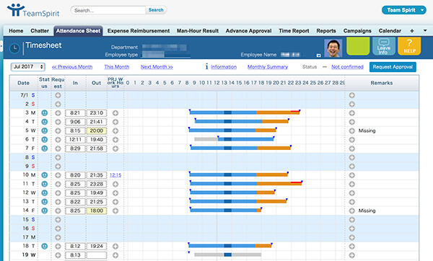The width and height of the screenshot is (433, 261).
Task: Click the status icon for 7/3 Monday
Action: click(x=45, y=113)
